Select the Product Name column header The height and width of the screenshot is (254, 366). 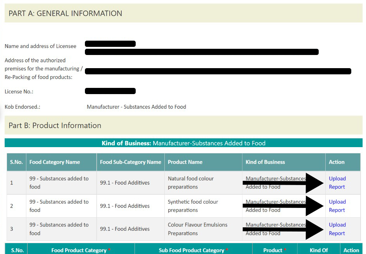pyautogui.click(x=203, y=162)
